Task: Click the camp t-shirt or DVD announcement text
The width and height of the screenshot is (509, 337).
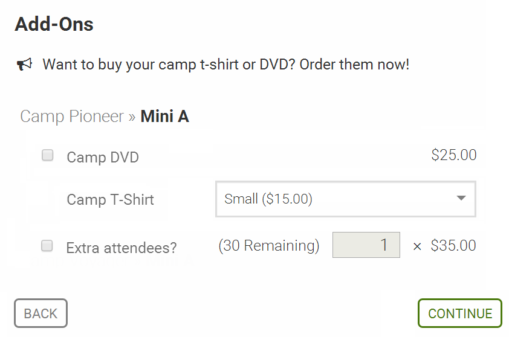Action: point(226,65)
